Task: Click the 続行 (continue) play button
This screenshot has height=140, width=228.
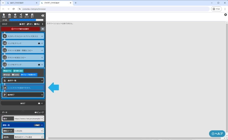Action: click(22, 24)
